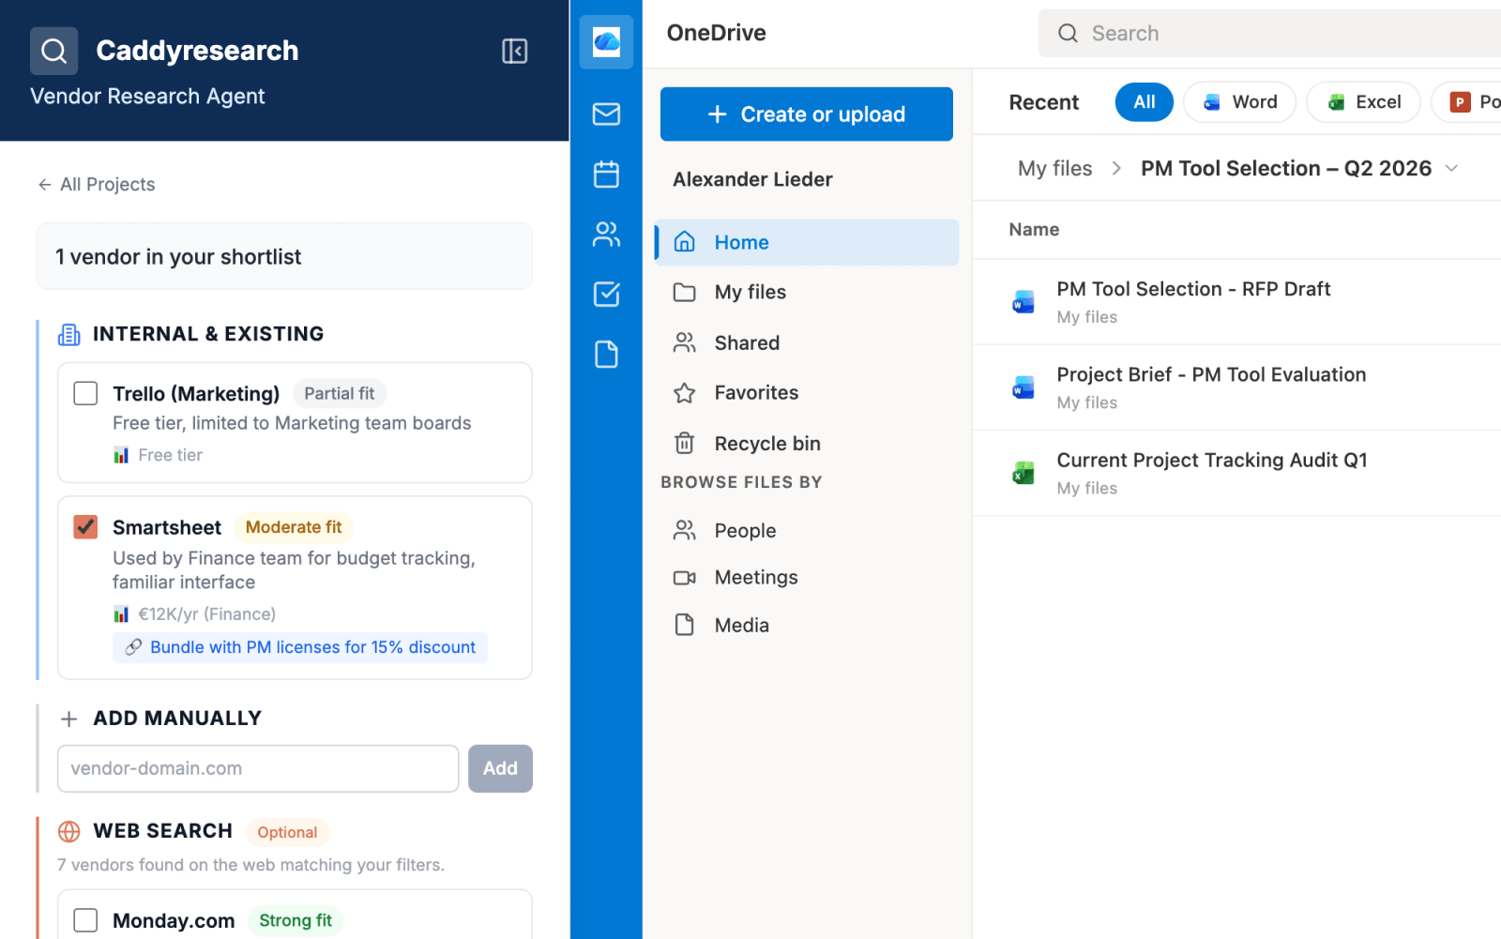Click the 1 vendor in your shortlist banner
Image resolution: width=1501 pixels, height=939 pixels.
(x=284, y=256)
